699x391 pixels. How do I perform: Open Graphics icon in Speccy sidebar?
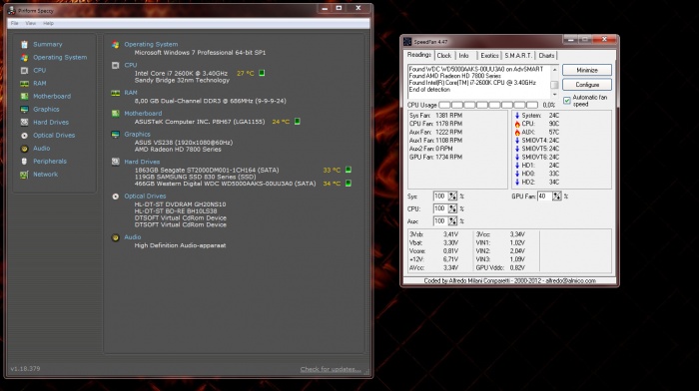pyautogui.click(x=24, y=109)
